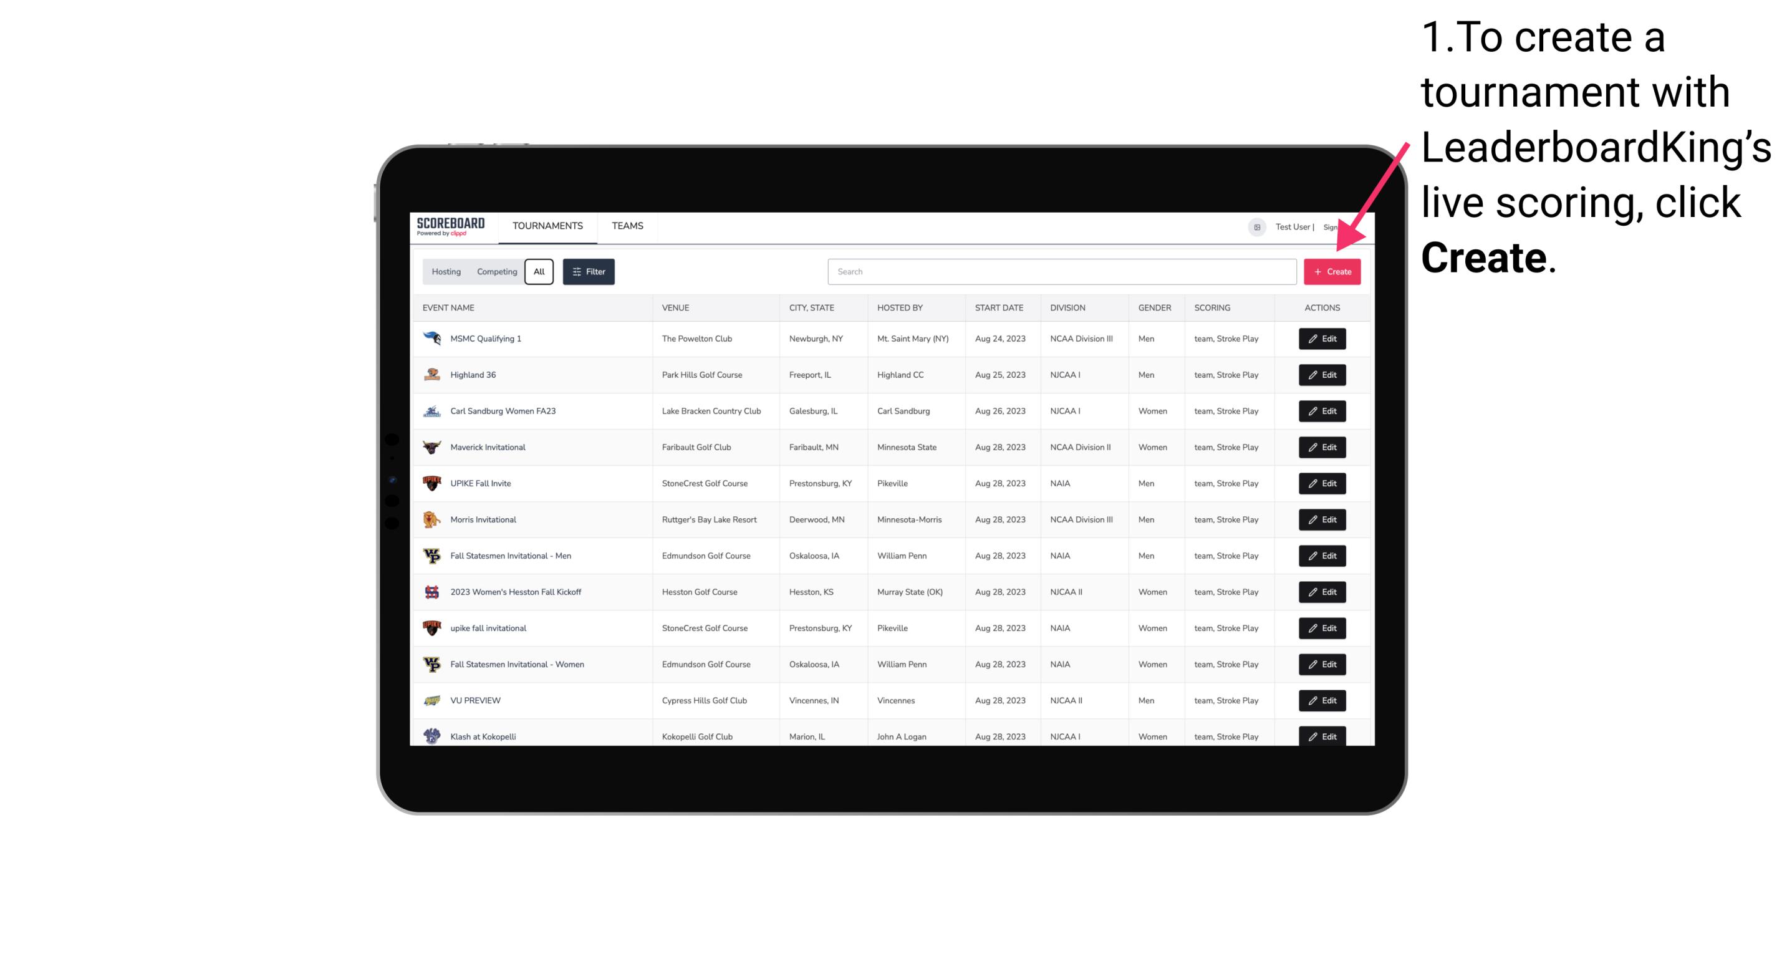The height and width of the screenshot is (959, 1782).
Task: Click the Edit icon for Carl Sandburg Women FA23
Action: (1321, 410)
